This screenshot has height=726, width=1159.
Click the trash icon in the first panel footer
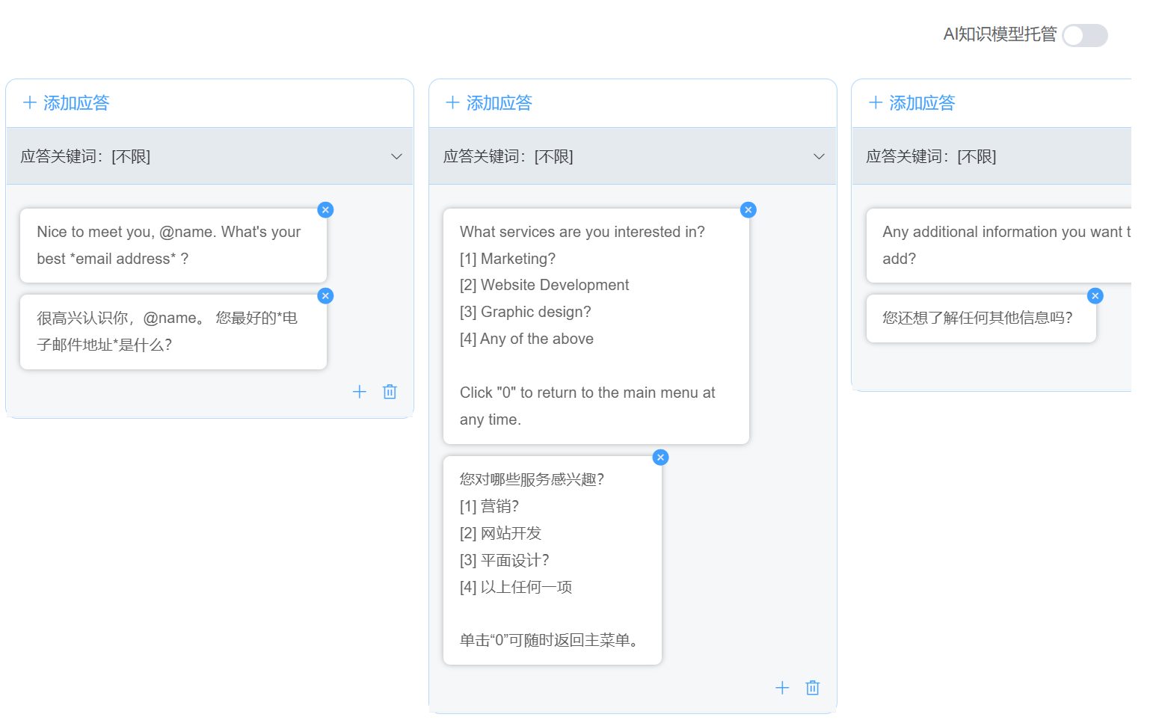(x=390, y=392)
